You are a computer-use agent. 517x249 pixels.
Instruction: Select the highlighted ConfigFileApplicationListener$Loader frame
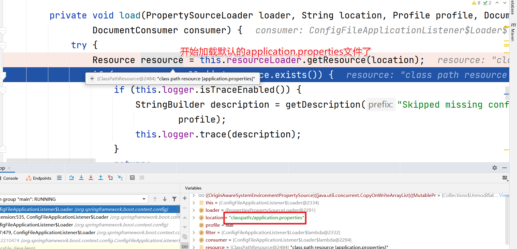89,209
